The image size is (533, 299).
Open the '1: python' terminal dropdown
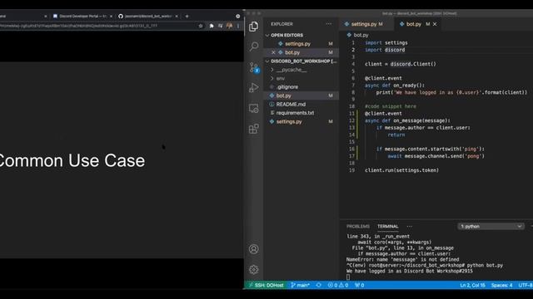click(x=491, y=227)
